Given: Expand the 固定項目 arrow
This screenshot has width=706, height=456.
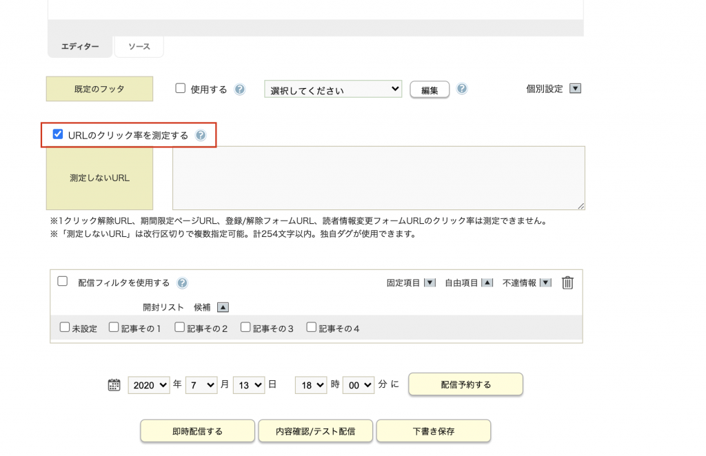Looking at the screenshot, I should click(x=430, y=282).
